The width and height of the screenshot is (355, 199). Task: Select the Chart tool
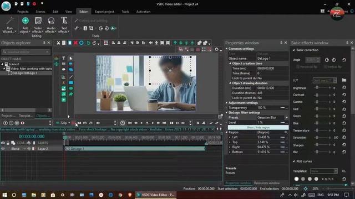(x=64, y=77)
